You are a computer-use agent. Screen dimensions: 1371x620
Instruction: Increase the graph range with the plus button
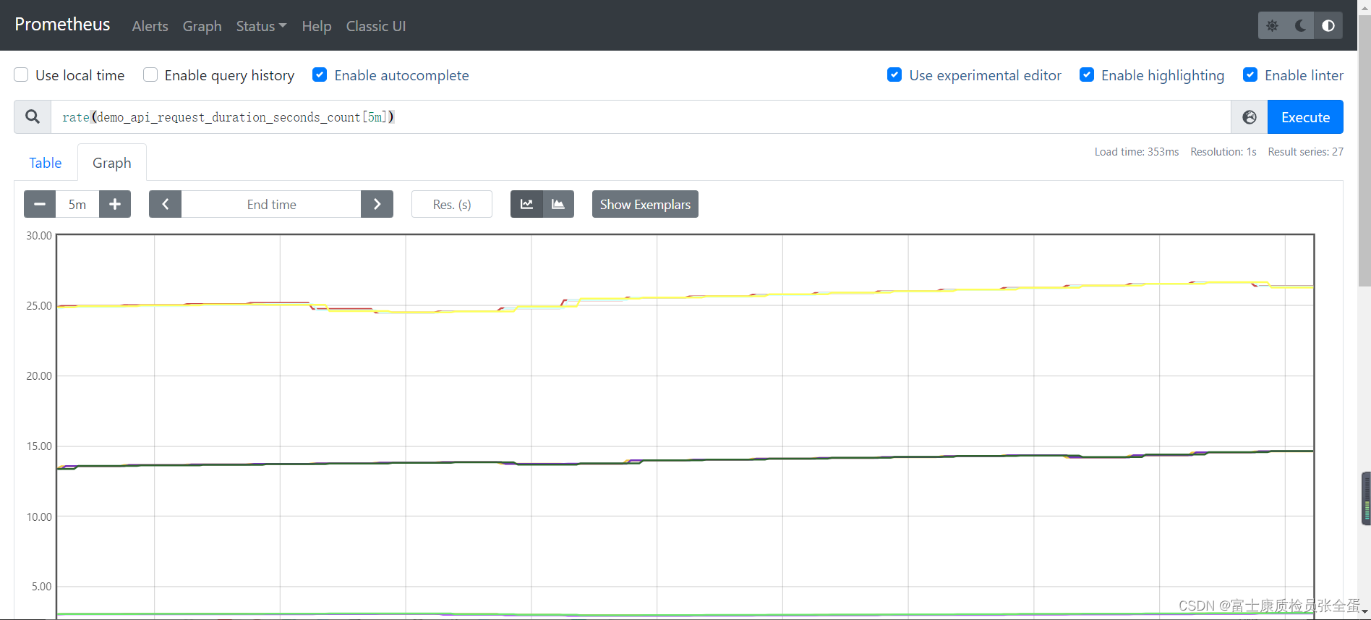(x=115, y=204)
